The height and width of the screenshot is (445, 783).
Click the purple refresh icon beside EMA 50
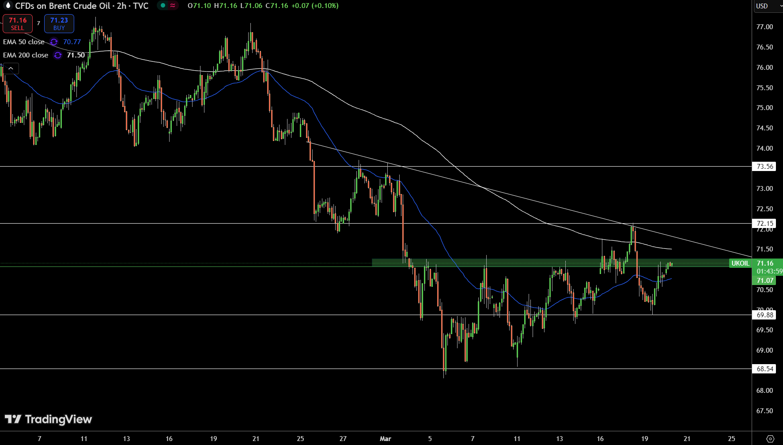point(54,42)
